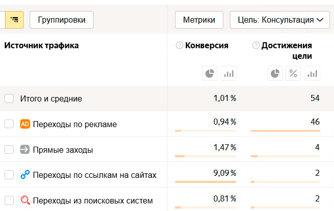Click help icon next to Конверсия
Image resolution: width=334 pixels, height=211 pixels.
(x=180, y=46)
